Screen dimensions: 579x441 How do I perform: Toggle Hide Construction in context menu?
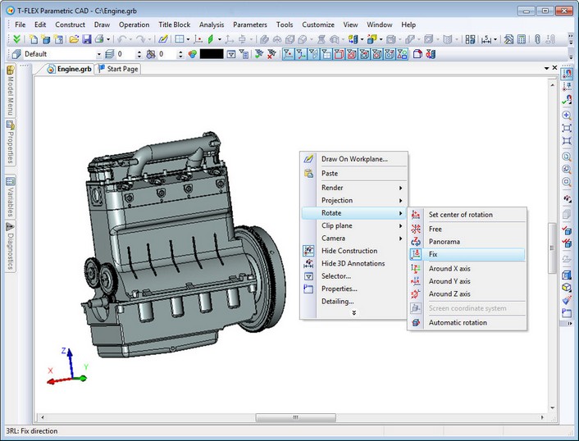(349, 251)
